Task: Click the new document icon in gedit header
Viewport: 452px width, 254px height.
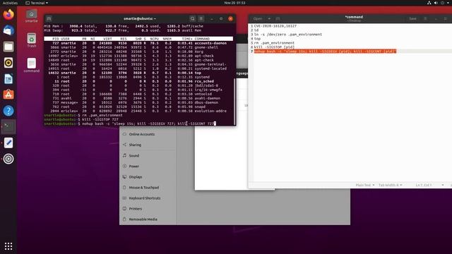Action: [278, 19]
